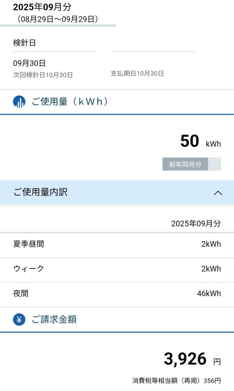Click the 2025年09月分 breakdown column header

[196, 224]
